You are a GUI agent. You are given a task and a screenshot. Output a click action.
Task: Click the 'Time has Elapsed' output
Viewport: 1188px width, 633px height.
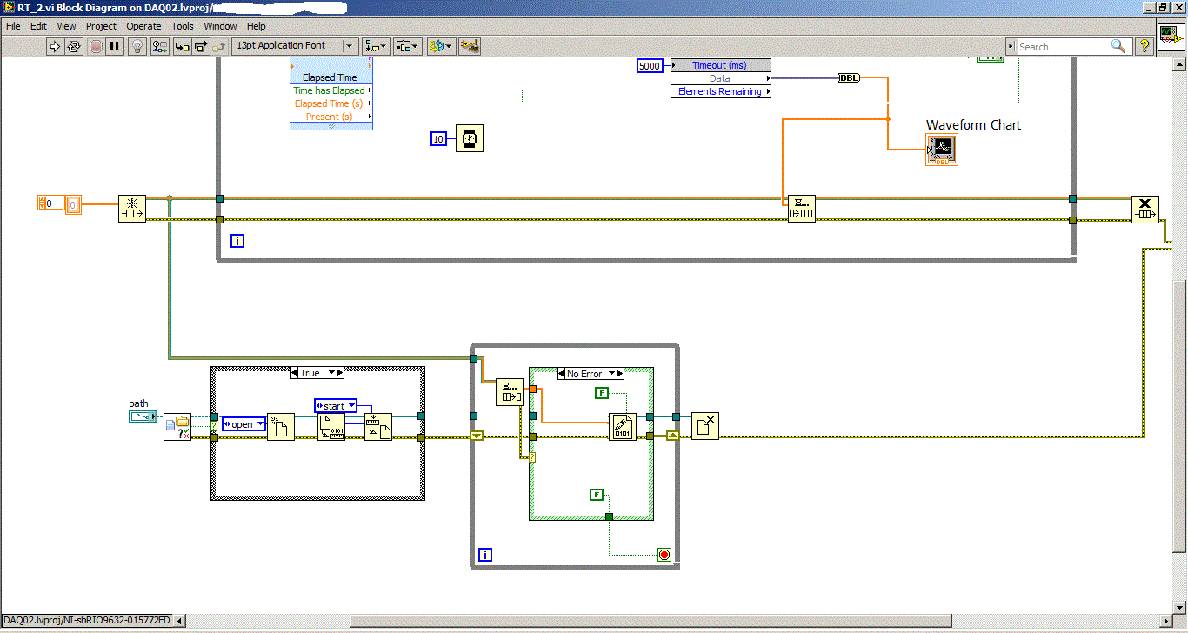pyautogui.click(x=331, y=90)
